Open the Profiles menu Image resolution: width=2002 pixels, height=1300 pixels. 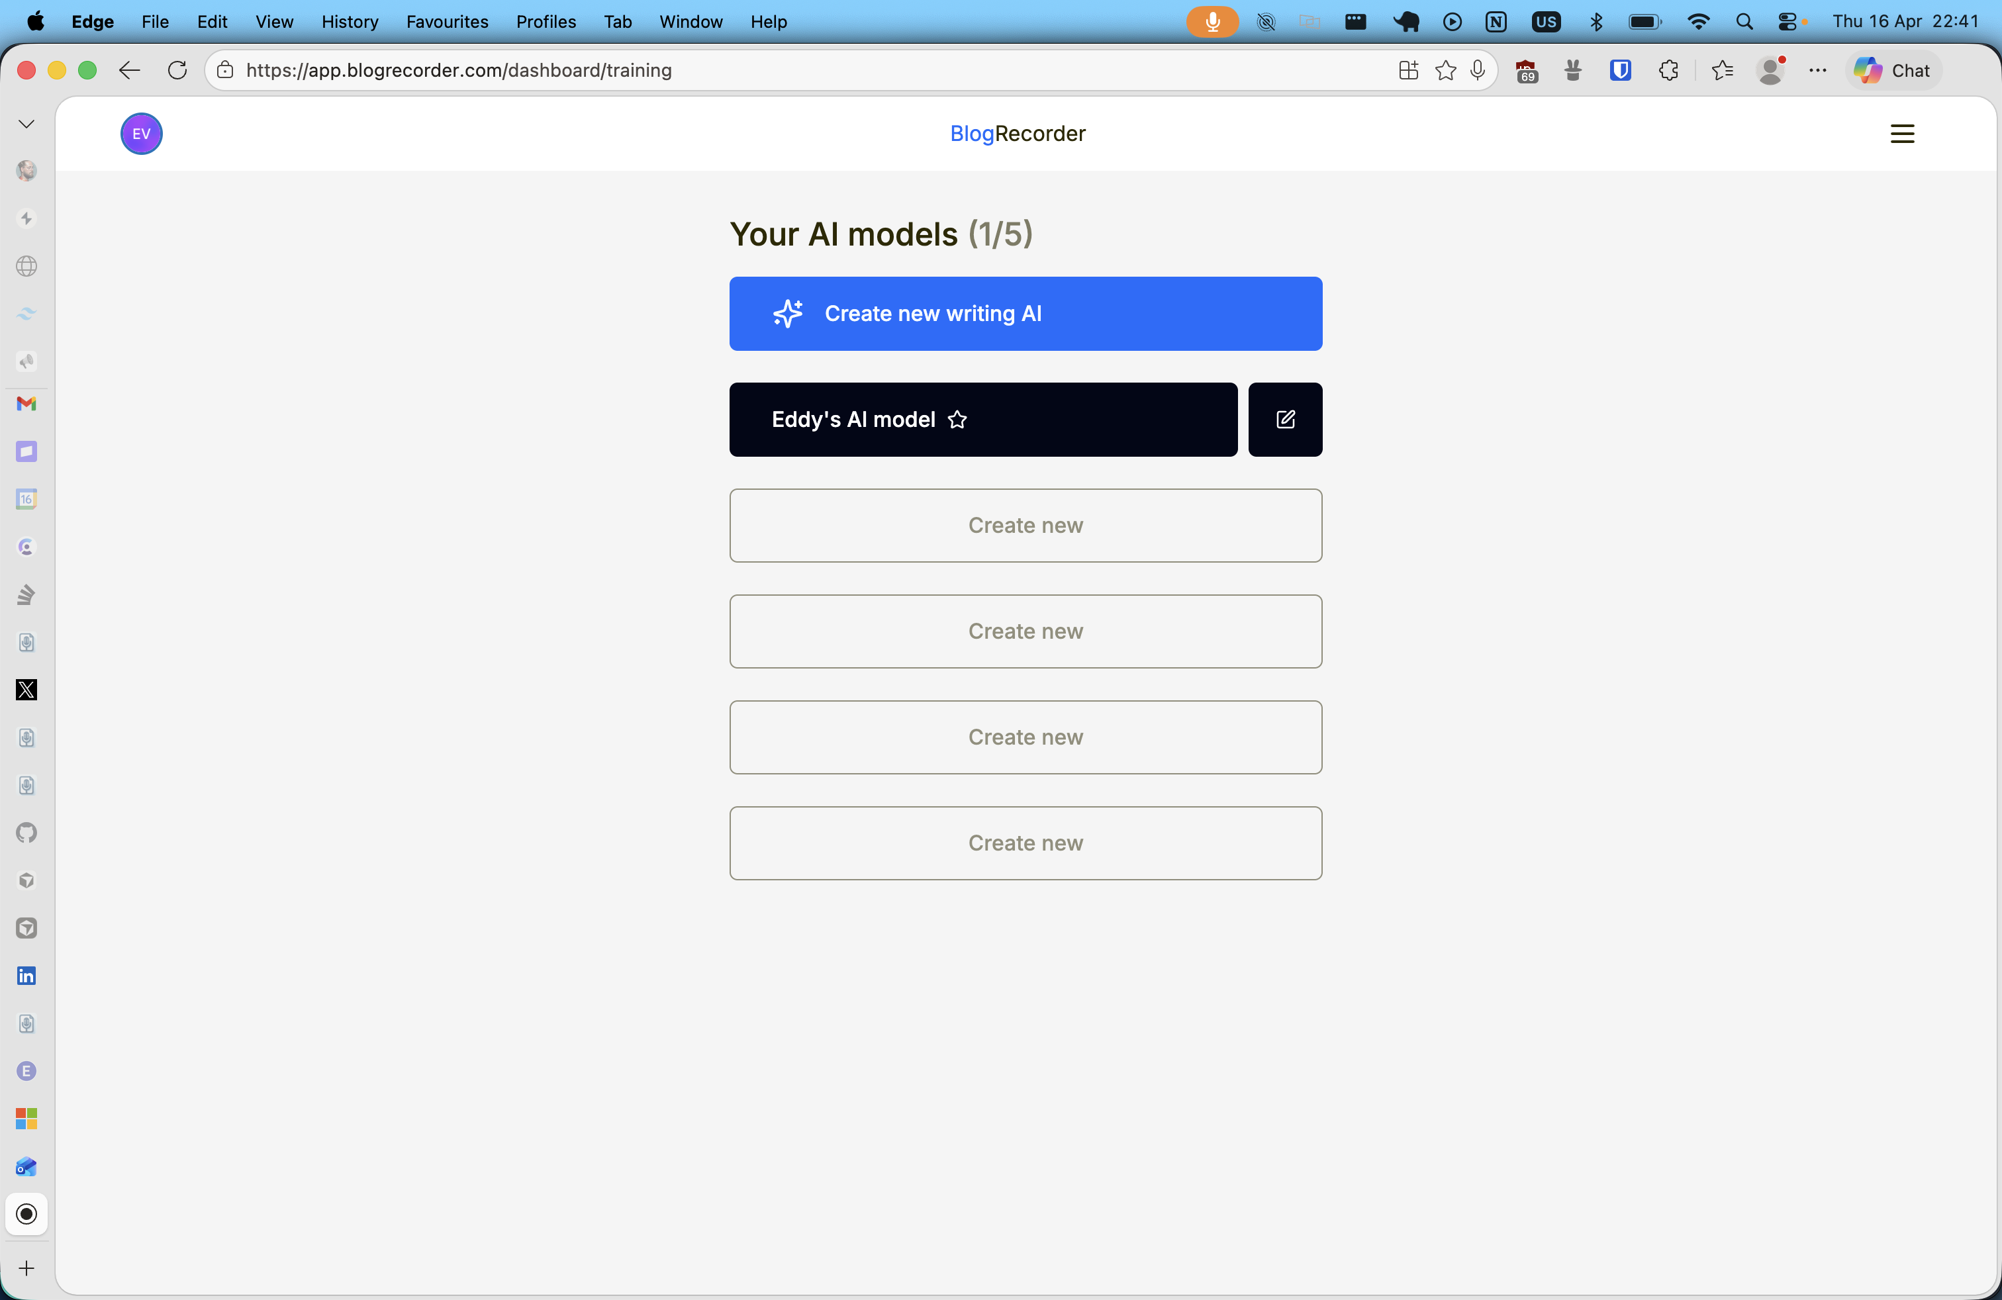click(x=545, y=22)
